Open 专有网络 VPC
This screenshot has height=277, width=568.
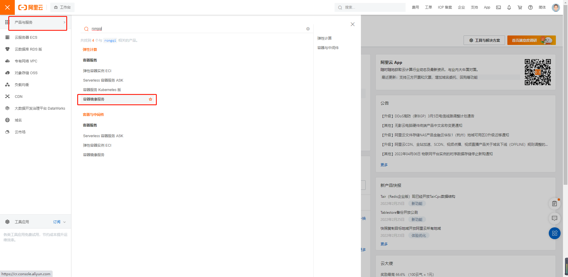[x=26, y=61]
